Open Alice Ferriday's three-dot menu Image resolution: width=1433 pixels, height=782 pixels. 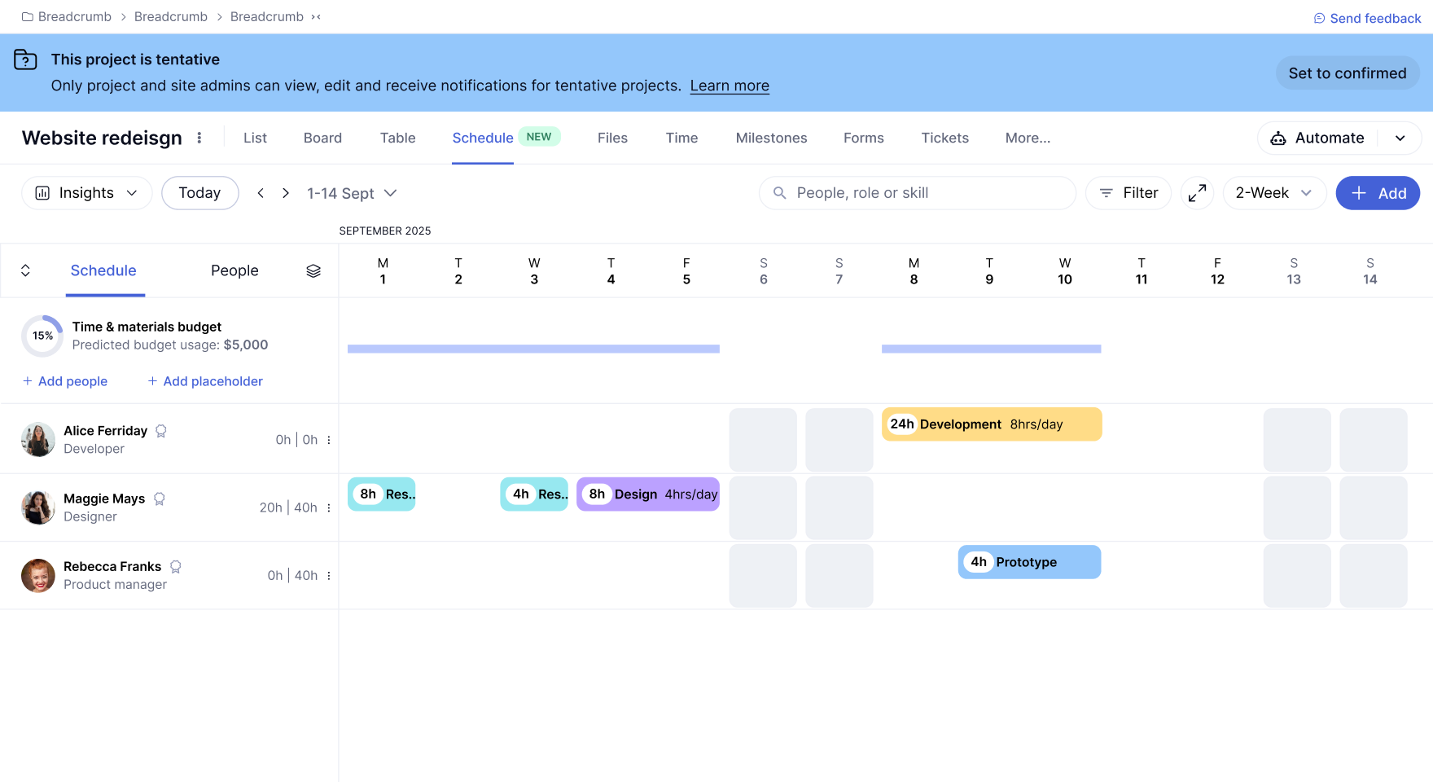tap(329, 440)
